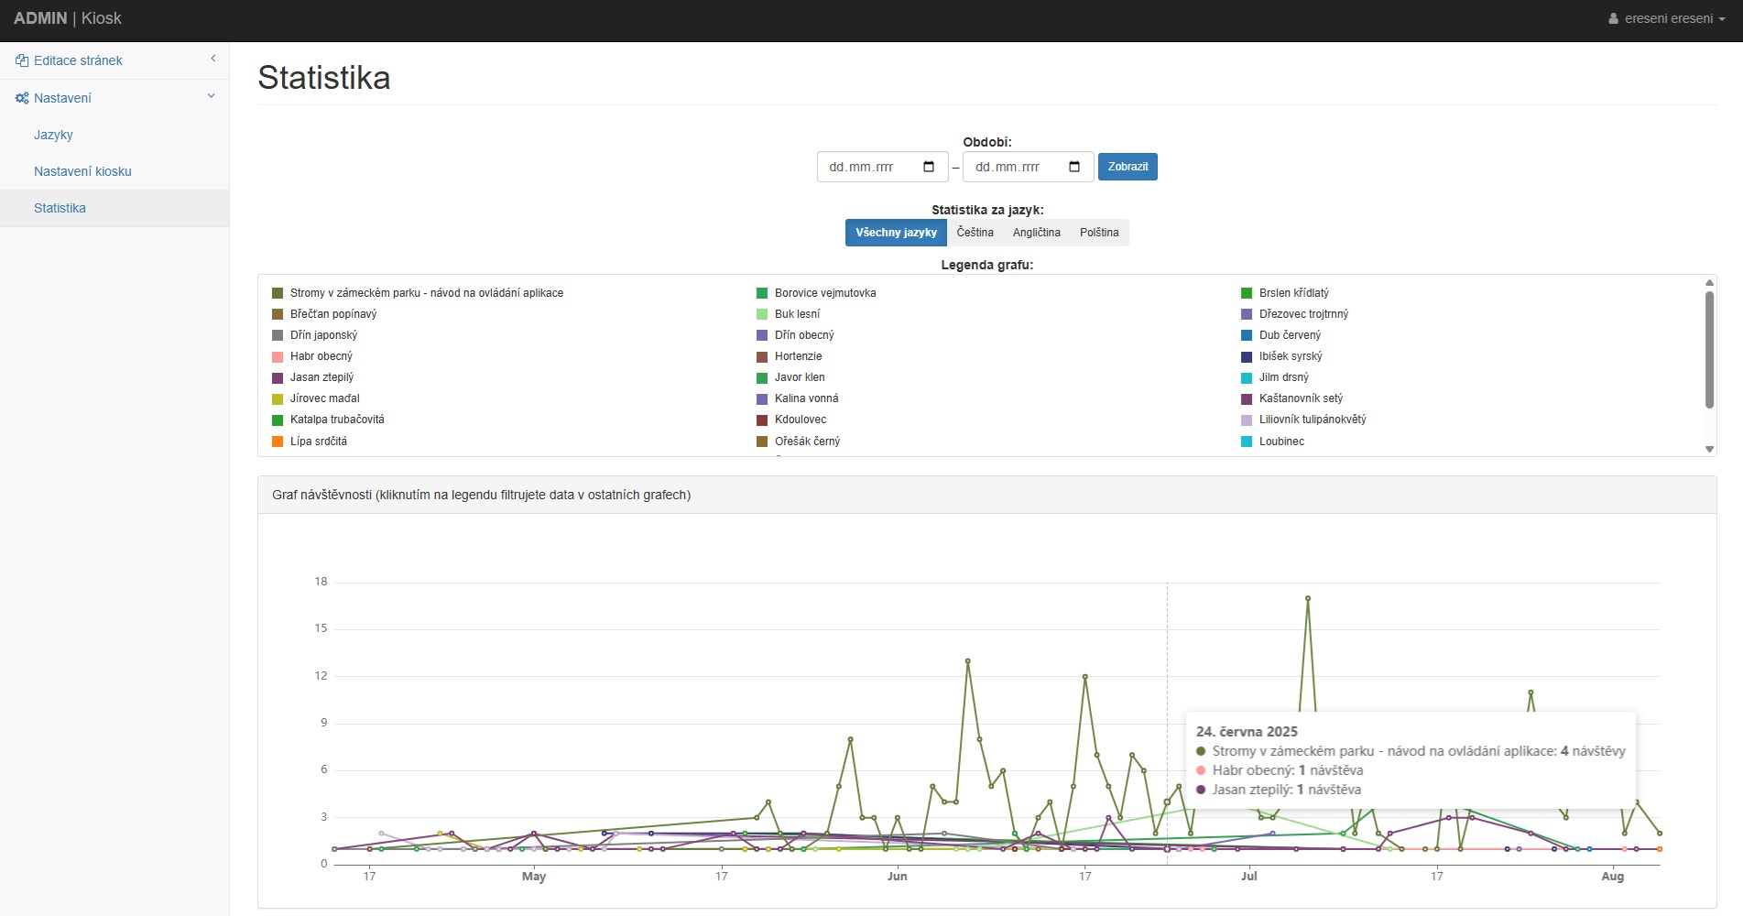Open the Nastavení kiosku link

point(82,171)
